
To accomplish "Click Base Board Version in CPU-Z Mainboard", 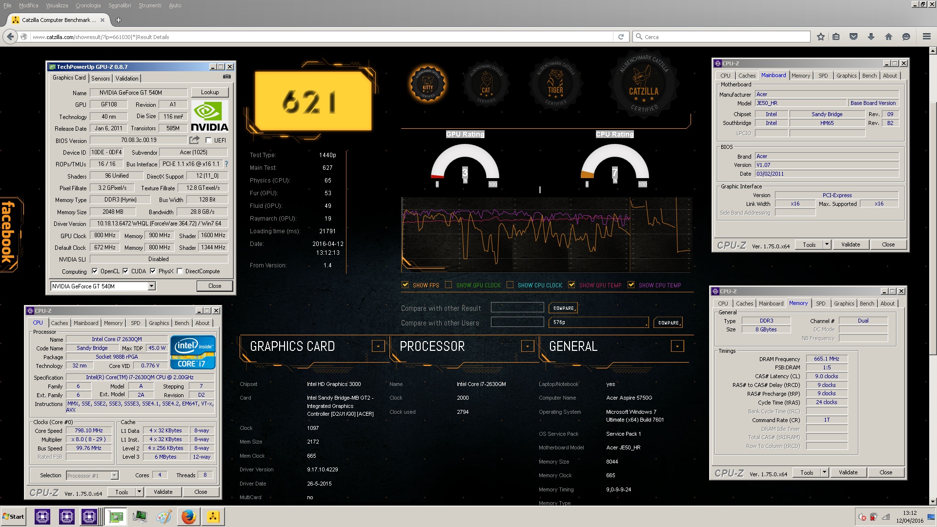I will [873, 103].
